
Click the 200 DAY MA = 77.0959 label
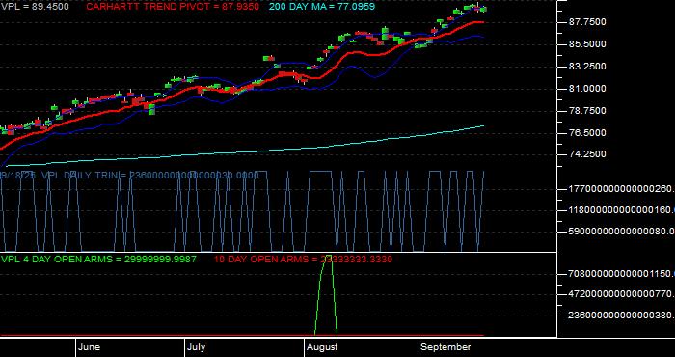pyautogui.click(x=322, y=7)
